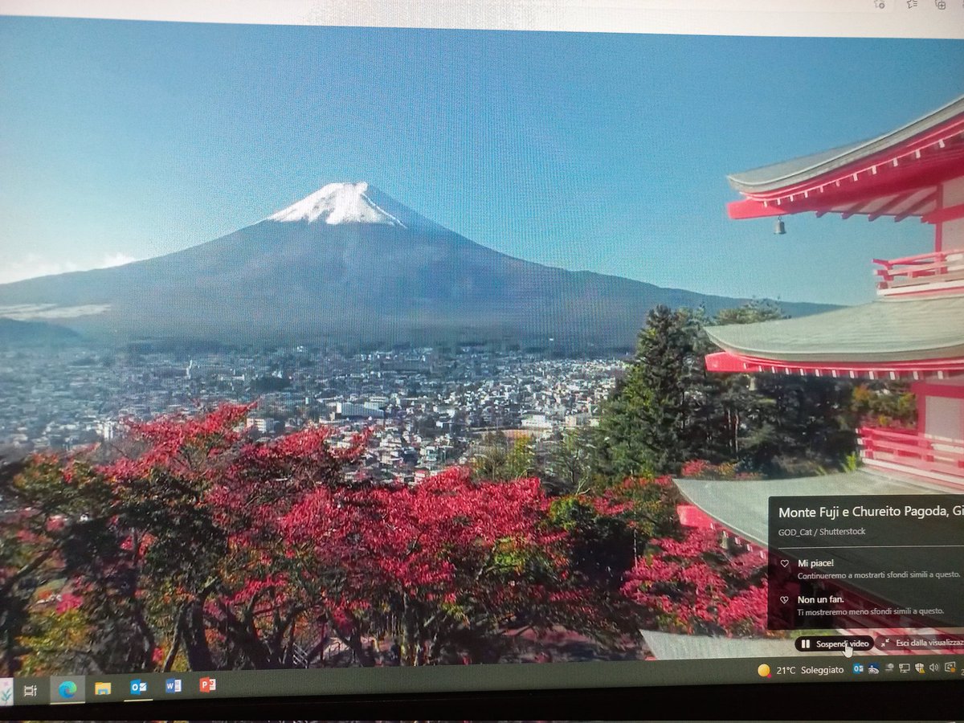Launch PowerPoint from the taskbar
964x723 pixels.
click(207, 684)
